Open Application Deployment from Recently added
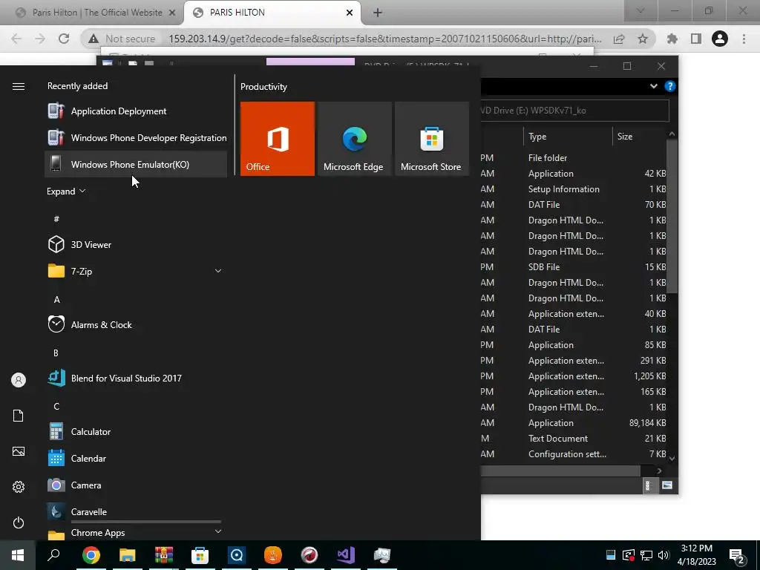This screenshot has width=760, height=570. (x=136, y=111)
